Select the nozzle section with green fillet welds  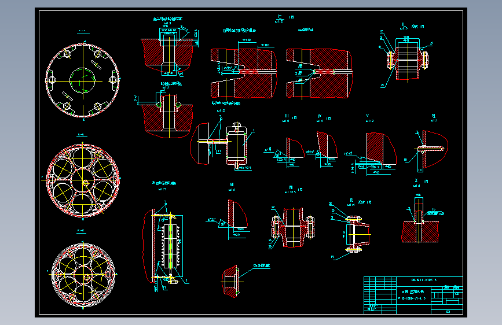(165, 115)
